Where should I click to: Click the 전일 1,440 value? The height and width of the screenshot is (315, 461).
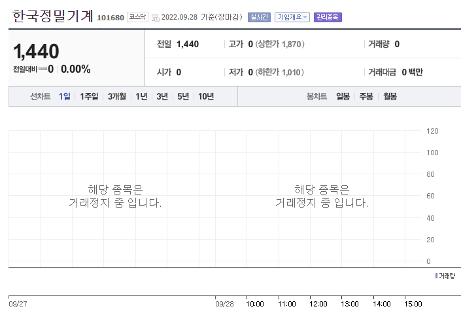pyautogui.click(x=188, y=44)
